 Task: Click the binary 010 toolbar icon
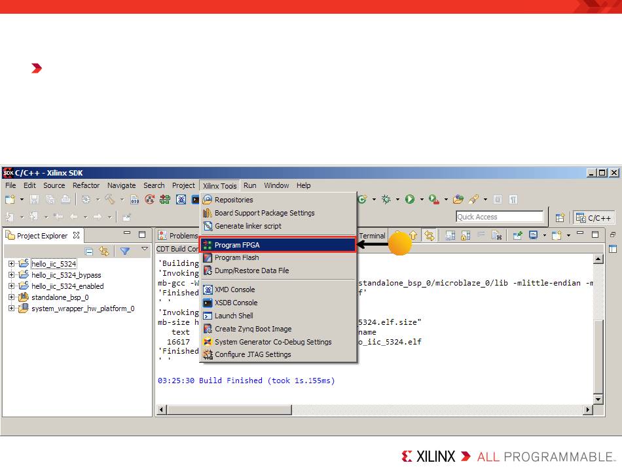[x=135, y=199]
